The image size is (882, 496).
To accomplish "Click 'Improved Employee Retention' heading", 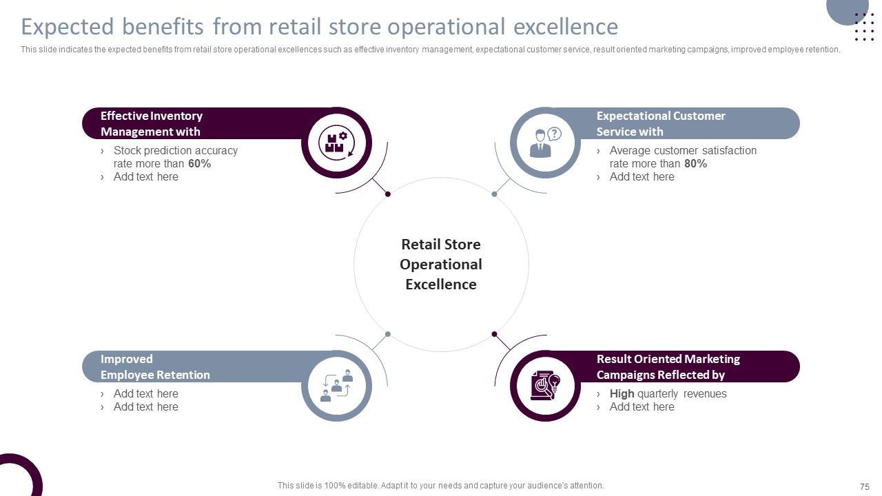I will click(155, 367).
